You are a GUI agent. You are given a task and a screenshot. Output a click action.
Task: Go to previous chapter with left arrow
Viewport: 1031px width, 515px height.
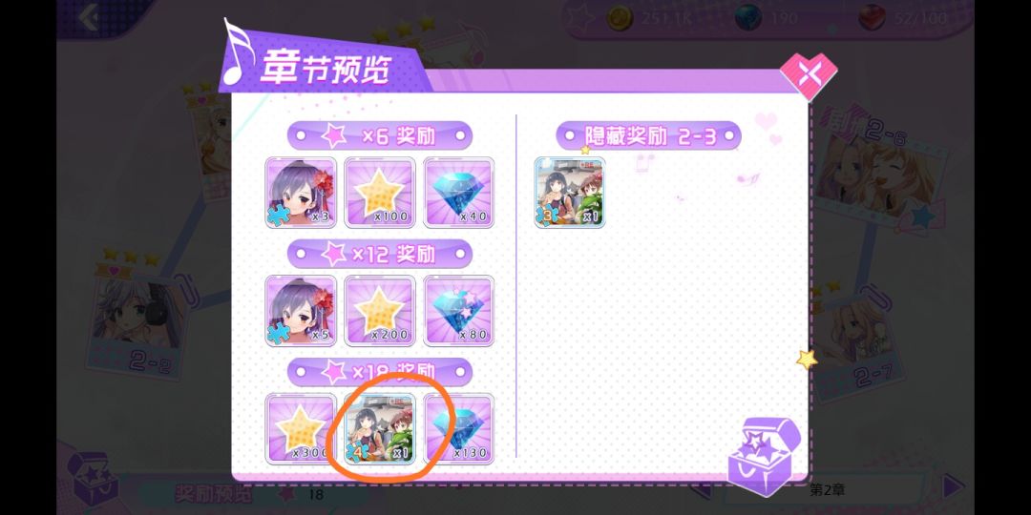pos(701,489)
